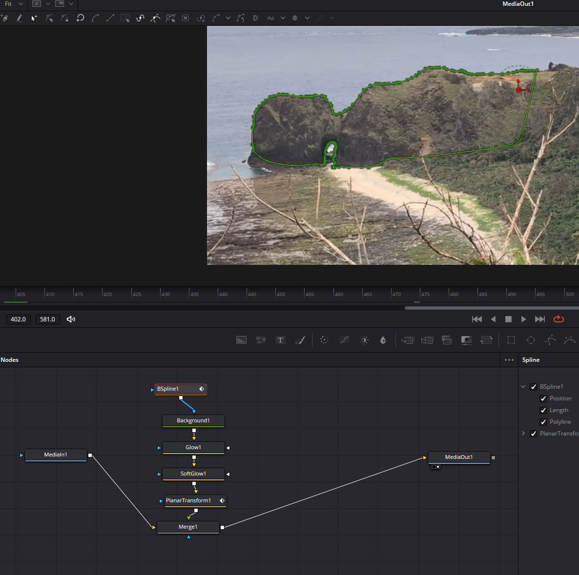Image resolution: width=579 pixels, height=575 pixels.
Task: Click the Linear segment tool
Action: [x=110, y=18]
